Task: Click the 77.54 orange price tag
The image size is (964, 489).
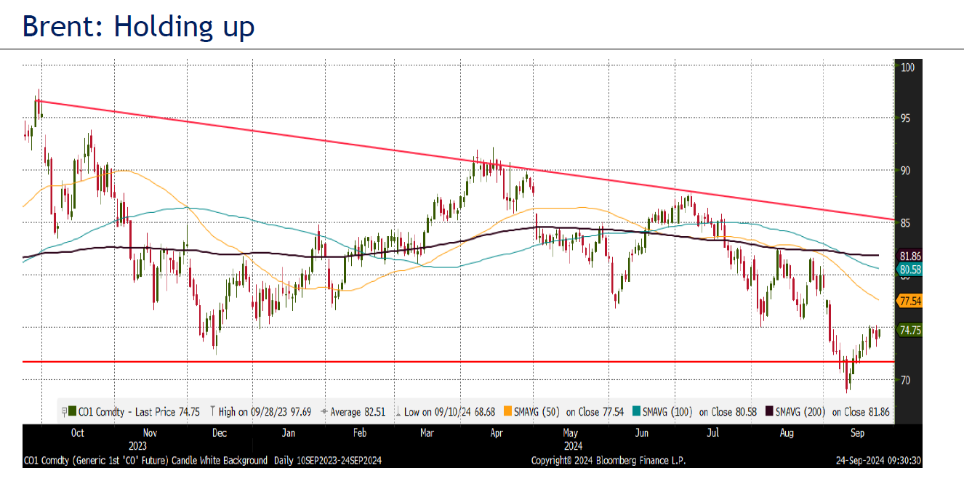Action: click(910, 300)
